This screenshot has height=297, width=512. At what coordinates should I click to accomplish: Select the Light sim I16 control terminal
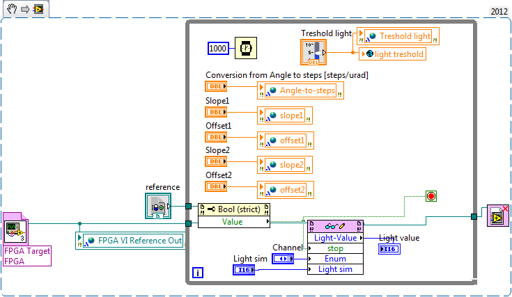244,270
